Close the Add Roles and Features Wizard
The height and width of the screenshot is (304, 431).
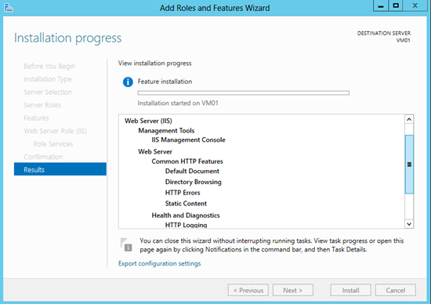[415, 5]
